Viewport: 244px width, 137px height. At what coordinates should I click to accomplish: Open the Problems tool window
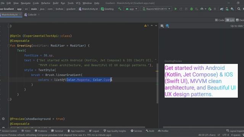click(41, 131)
